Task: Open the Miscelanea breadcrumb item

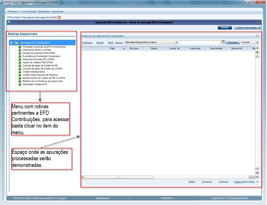Action: pyautogui.click(x=44, y=12)
